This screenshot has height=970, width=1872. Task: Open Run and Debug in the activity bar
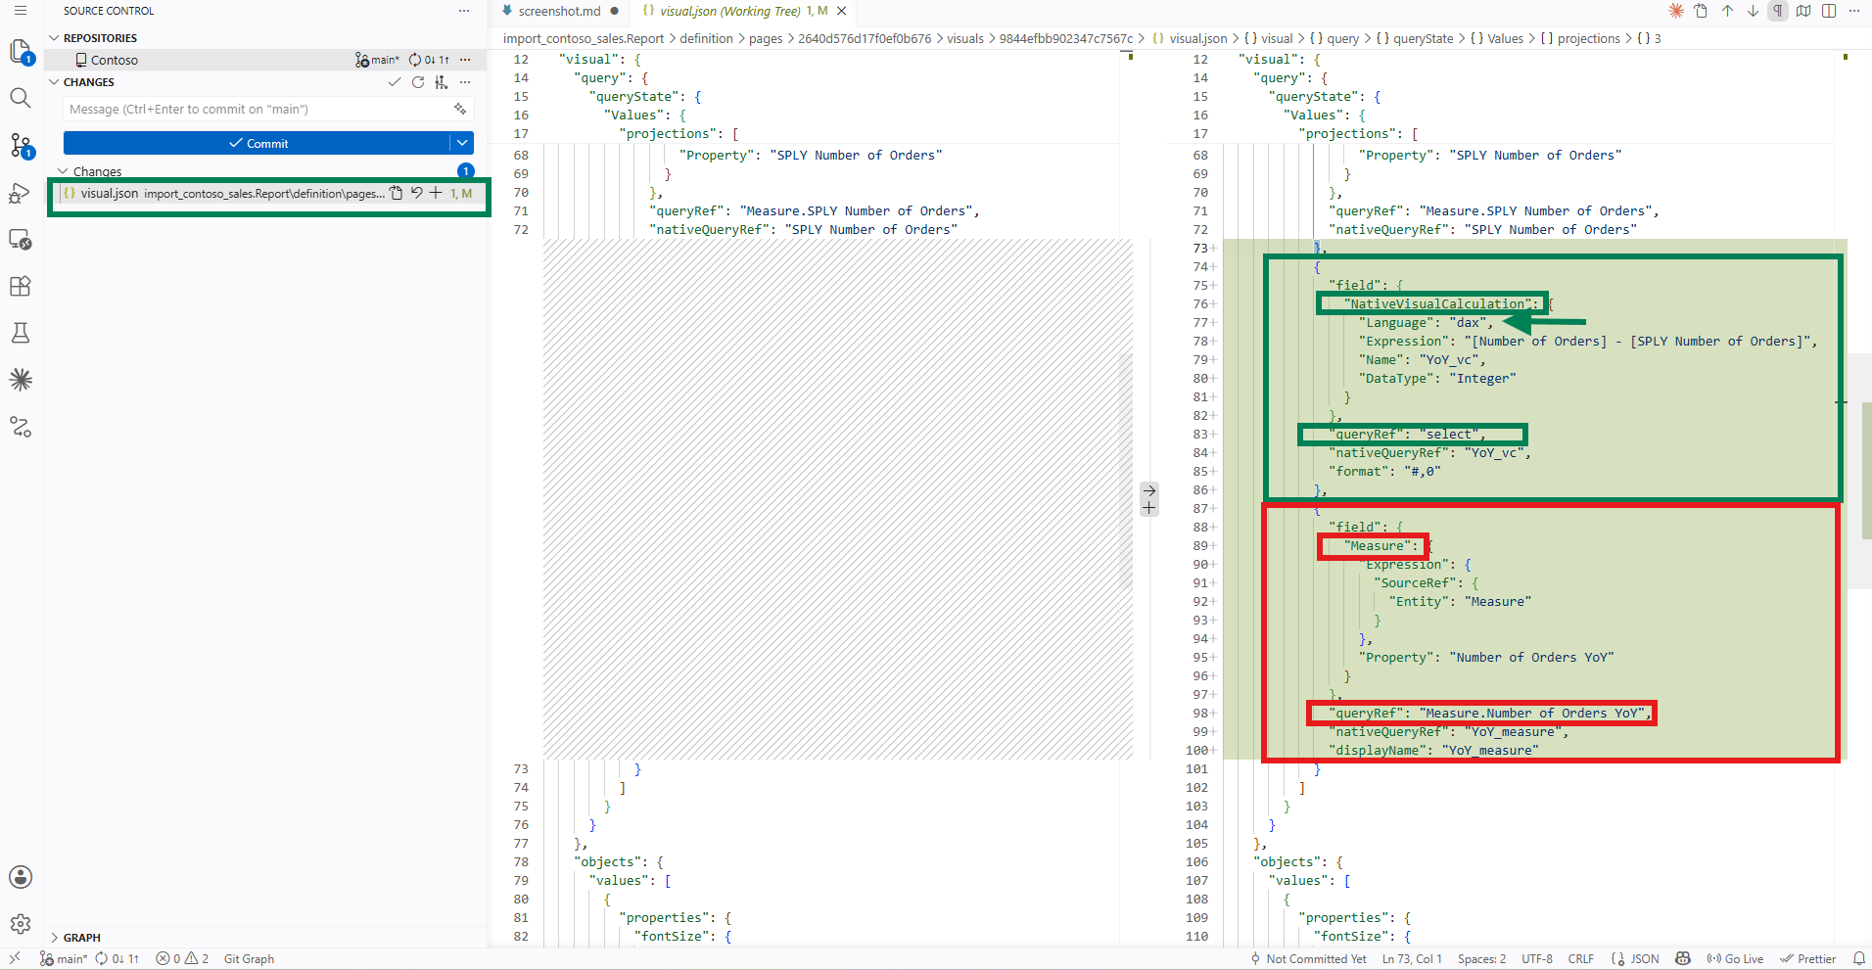21,193
